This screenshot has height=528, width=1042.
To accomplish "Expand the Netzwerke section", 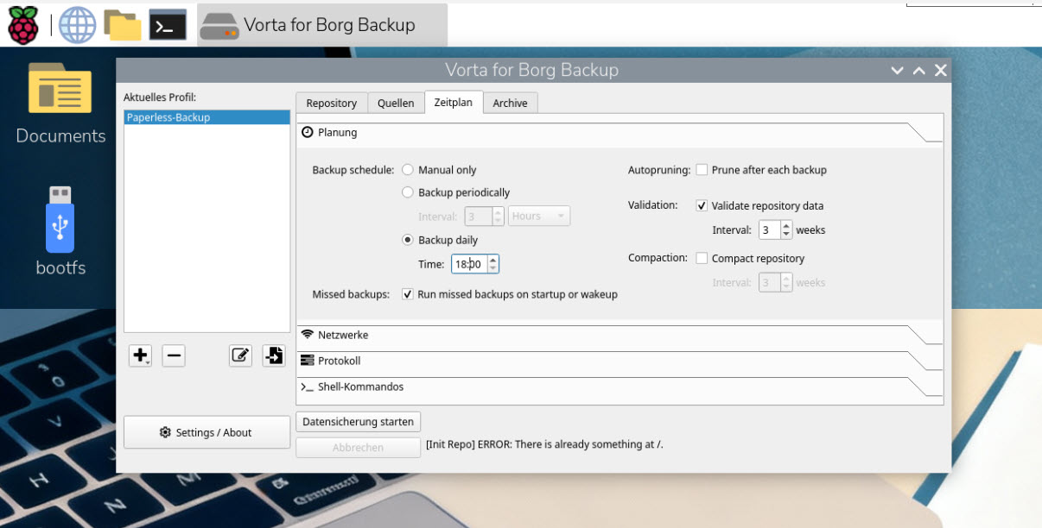I will [343, 335].
